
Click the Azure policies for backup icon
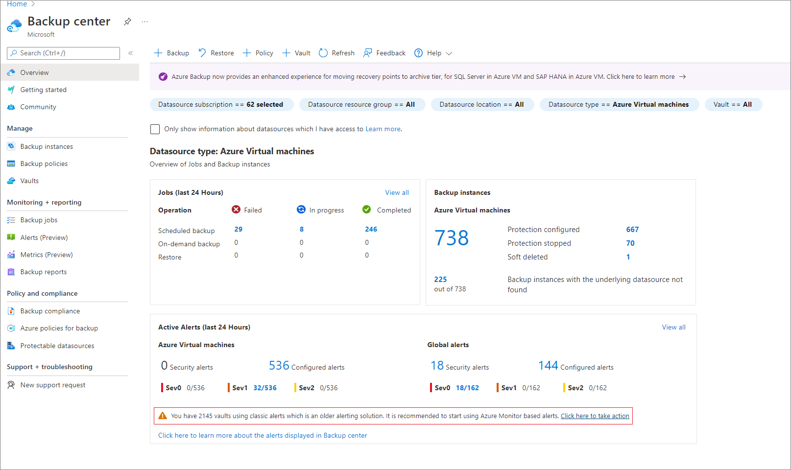[x=11, y=328]
